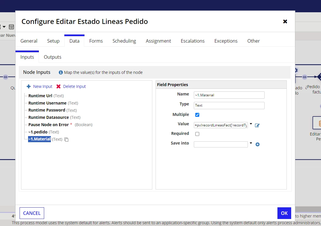Switch to the Escalations tab
321x226 pixels.
[x=193, y=41]
